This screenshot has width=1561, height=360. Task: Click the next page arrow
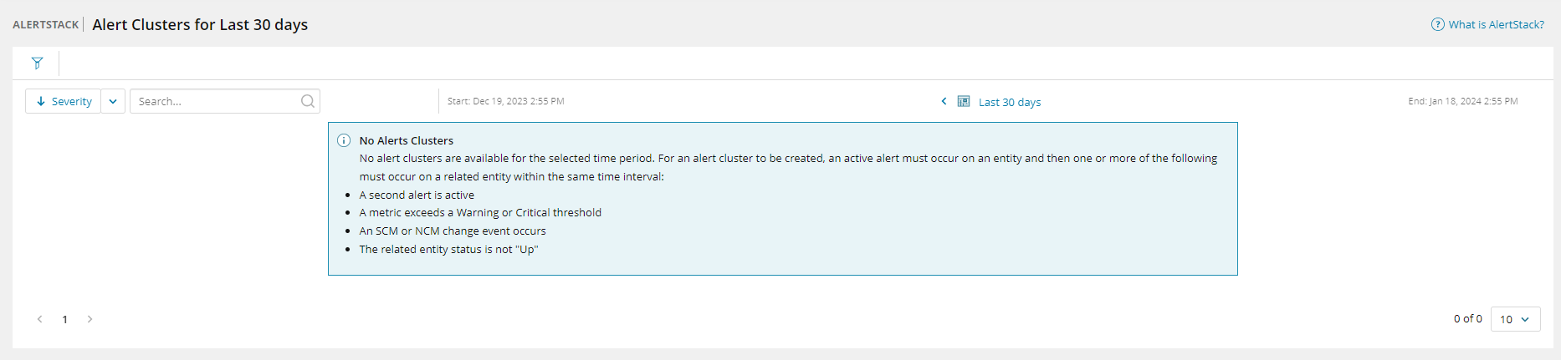click(x=90, y=319)
